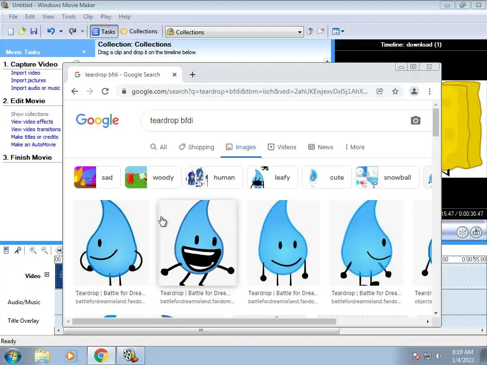Switch to the Videos results tab
The height and width of the screenshot is (365, 487).
[282, 147]
